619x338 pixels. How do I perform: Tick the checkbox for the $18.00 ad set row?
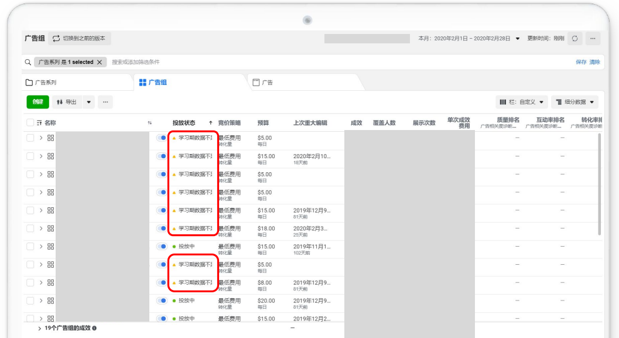tap(30, 228)
